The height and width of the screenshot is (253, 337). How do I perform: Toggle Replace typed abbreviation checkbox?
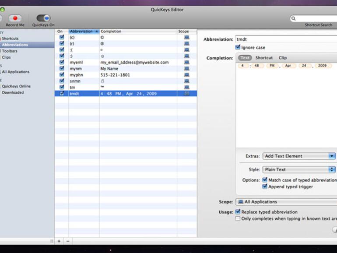point(238,212)
